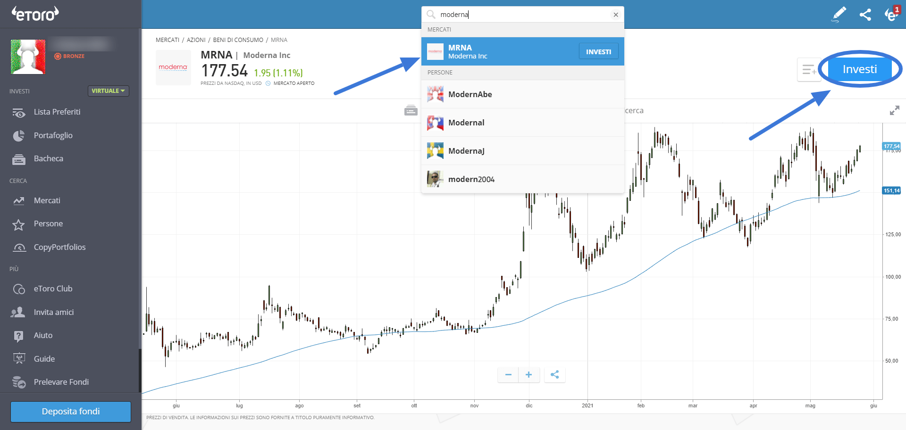Image resolution: width=906 pixels, height=430 pixels.
Task: Go to Bacheca in the sidebar
Action: pyautogui.click(x=49, y=159)
